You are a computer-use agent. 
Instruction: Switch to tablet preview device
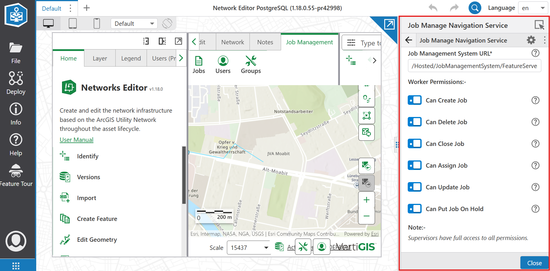pos(73,23)
